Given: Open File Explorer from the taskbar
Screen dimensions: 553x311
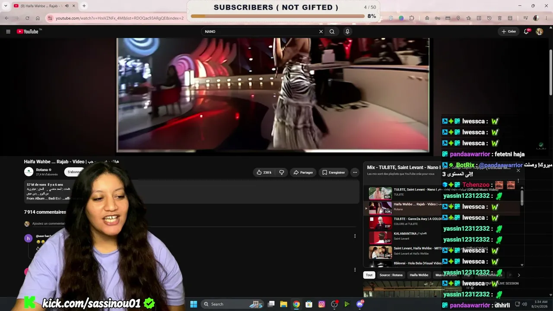Looking at the screenshot, I should [x=283, y=304].
